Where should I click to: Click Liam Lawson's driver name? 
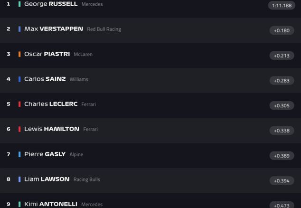47,179
